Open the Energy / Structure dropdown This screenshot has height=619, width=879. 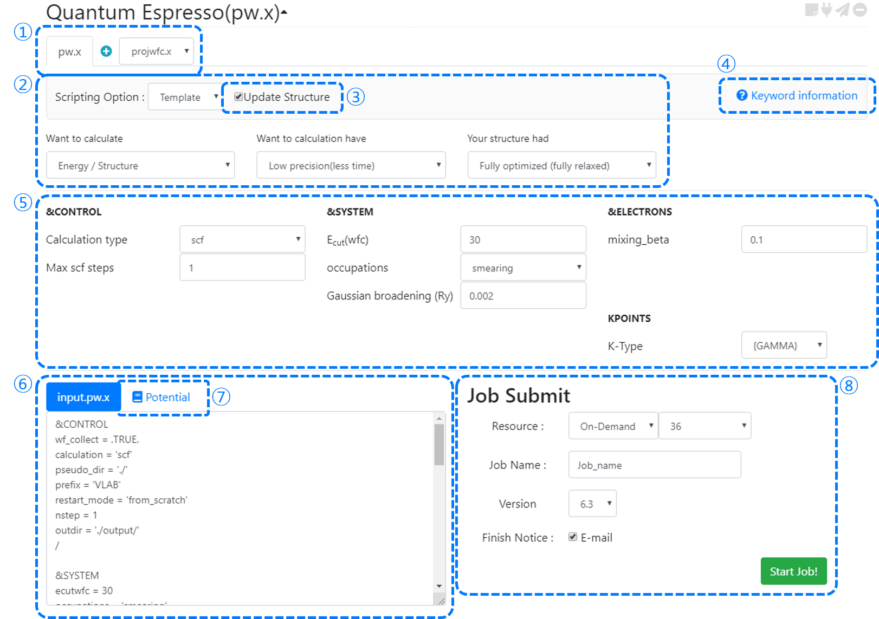(x=140, y=165)
